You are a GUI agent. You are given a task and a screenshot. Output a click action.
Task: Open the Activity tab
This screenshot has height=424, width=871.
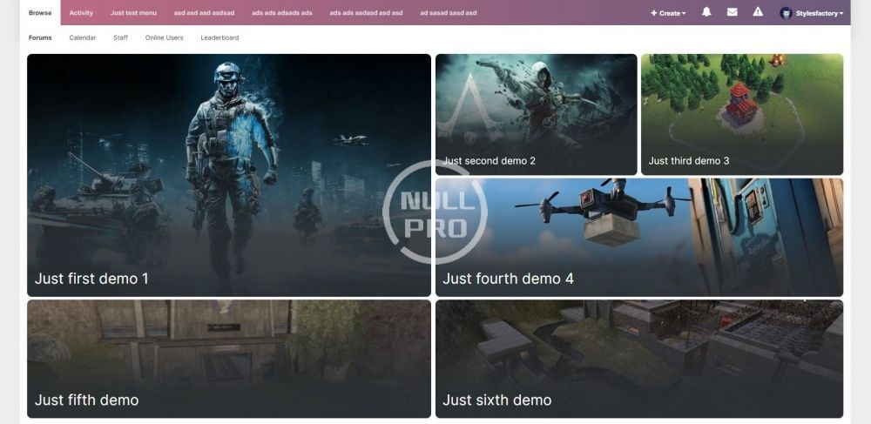(81, 13)
